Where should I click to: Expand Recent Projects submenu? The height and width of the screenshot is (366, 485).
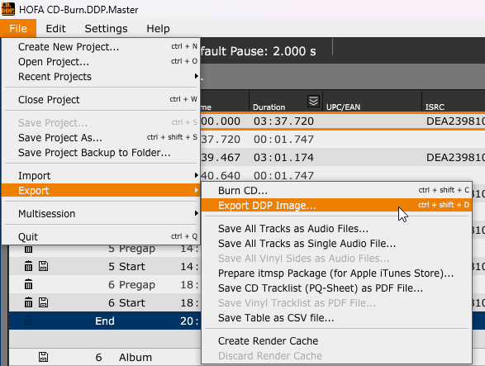pyautogui.click(x=101, y=76)
